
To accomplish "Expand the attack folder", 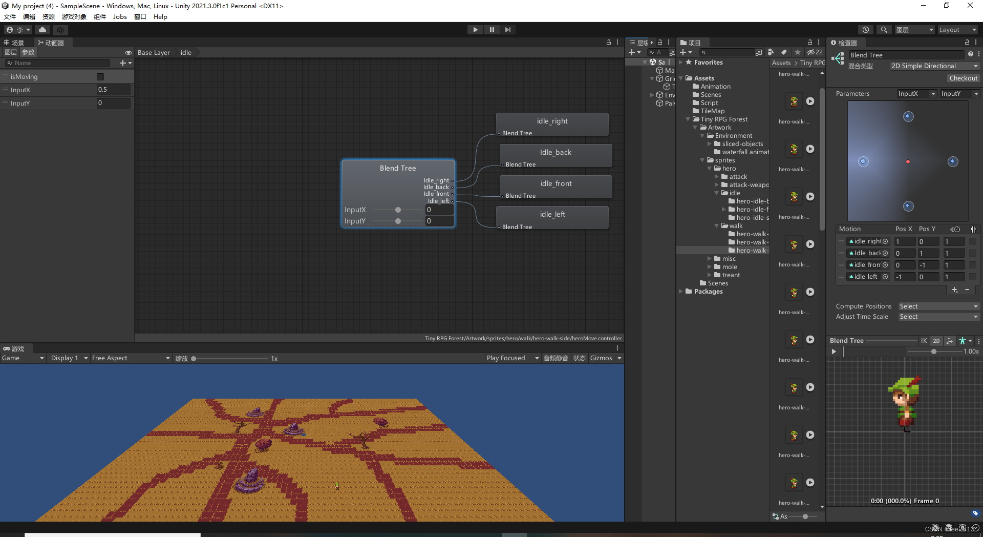I will pos(717,177).
